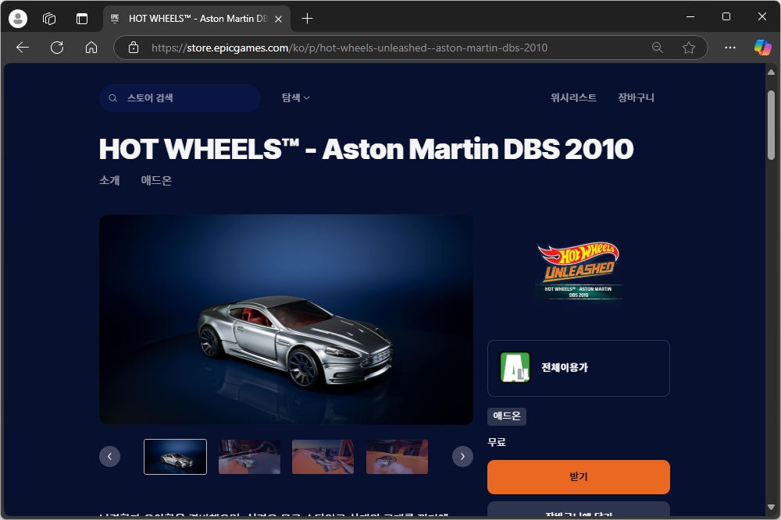
Task: Open the zoom magnifier in address bar
Action: (x=658, y=48)
